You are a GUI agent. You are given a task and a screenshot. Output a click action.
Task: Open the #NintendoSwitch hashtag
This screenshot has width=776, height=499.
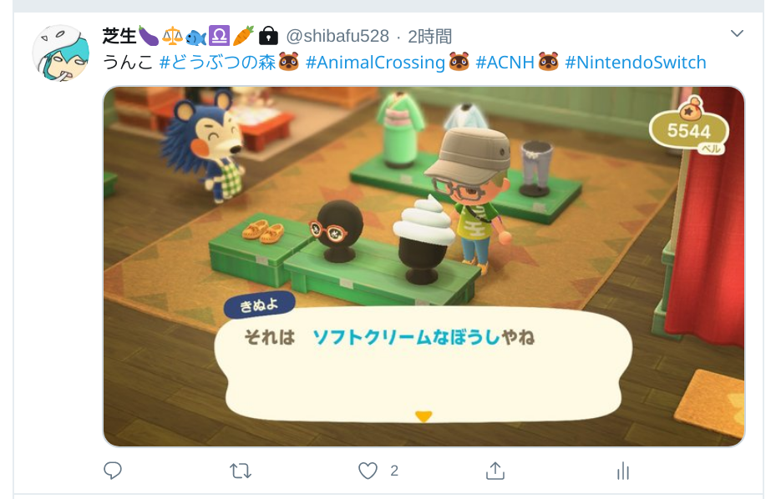point(636,63)
